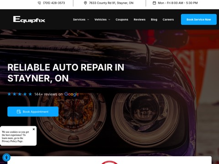Close the cookie notice popup
219x164 pixels.
pyautogui.click(x=34, y=129)
